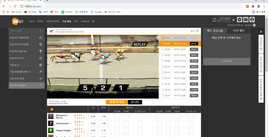268x137 pixels.
Task: Toggle the video power button
Action: point(155,39)
